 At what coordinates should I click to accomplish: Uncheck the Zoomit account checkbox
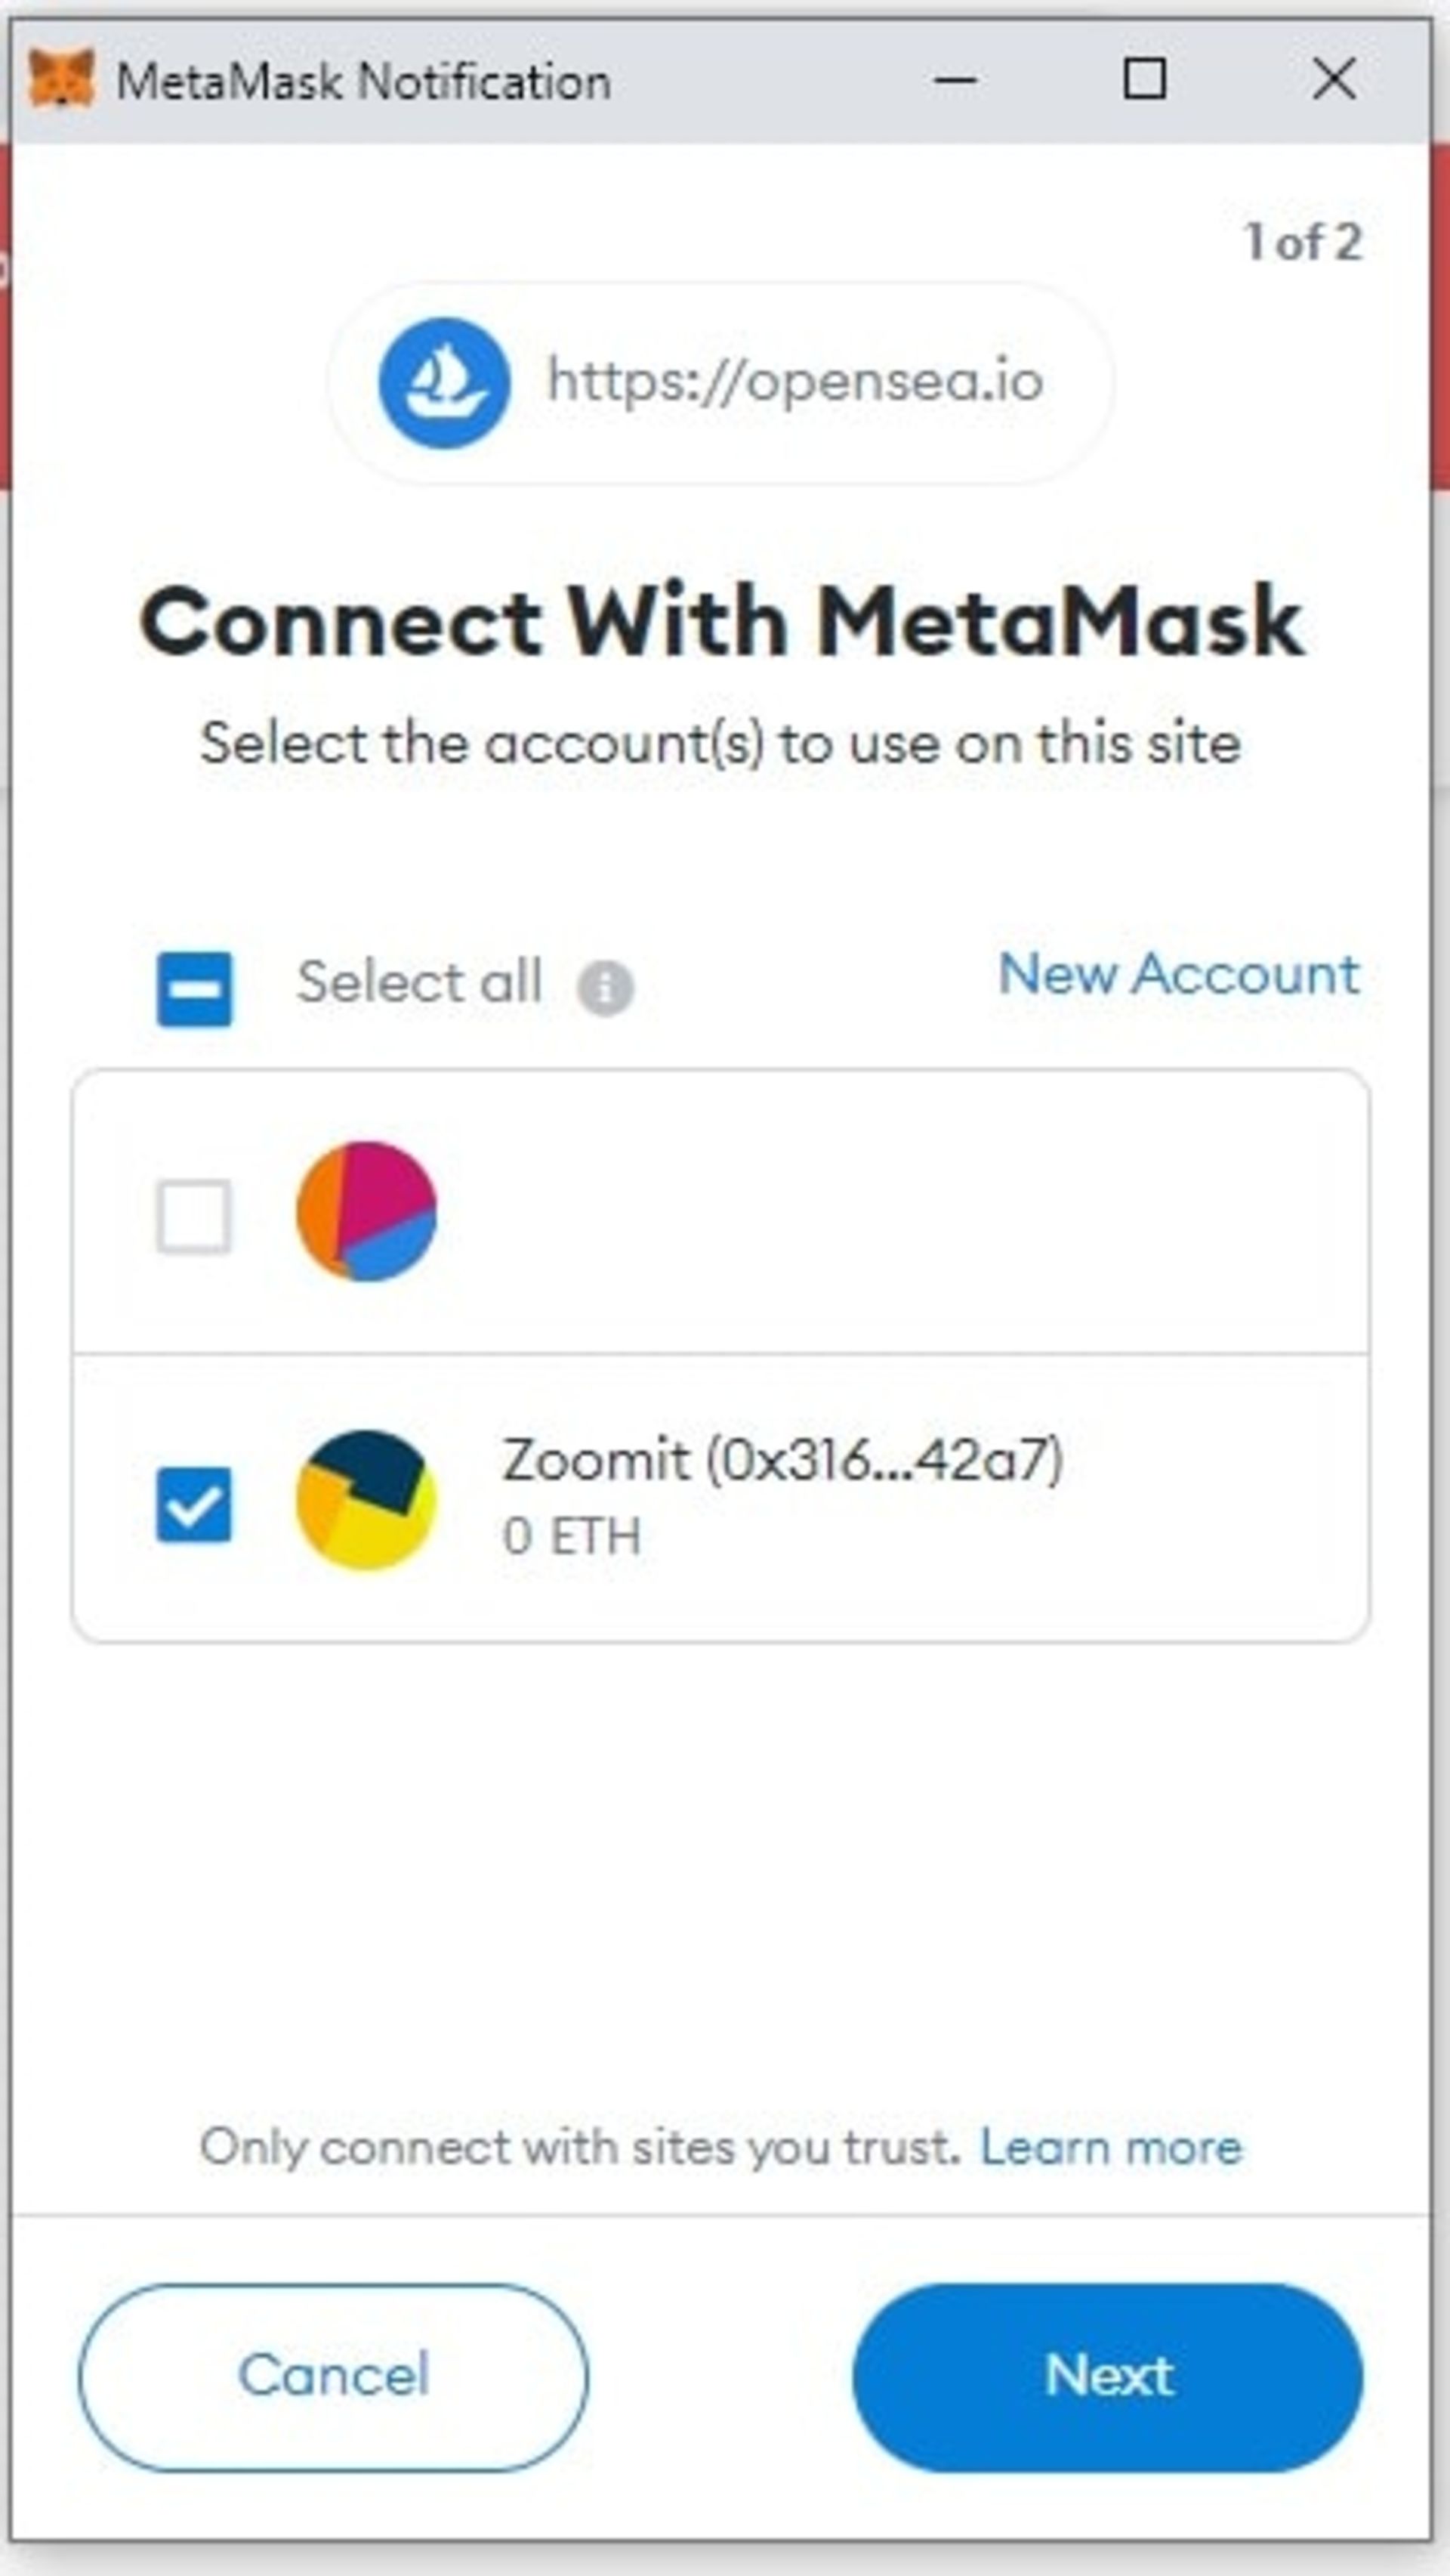194,1504
